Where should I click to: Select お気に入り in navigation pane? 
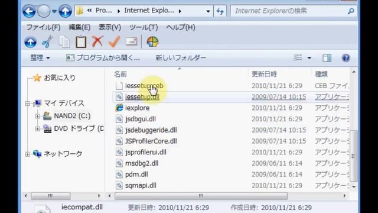60,78
